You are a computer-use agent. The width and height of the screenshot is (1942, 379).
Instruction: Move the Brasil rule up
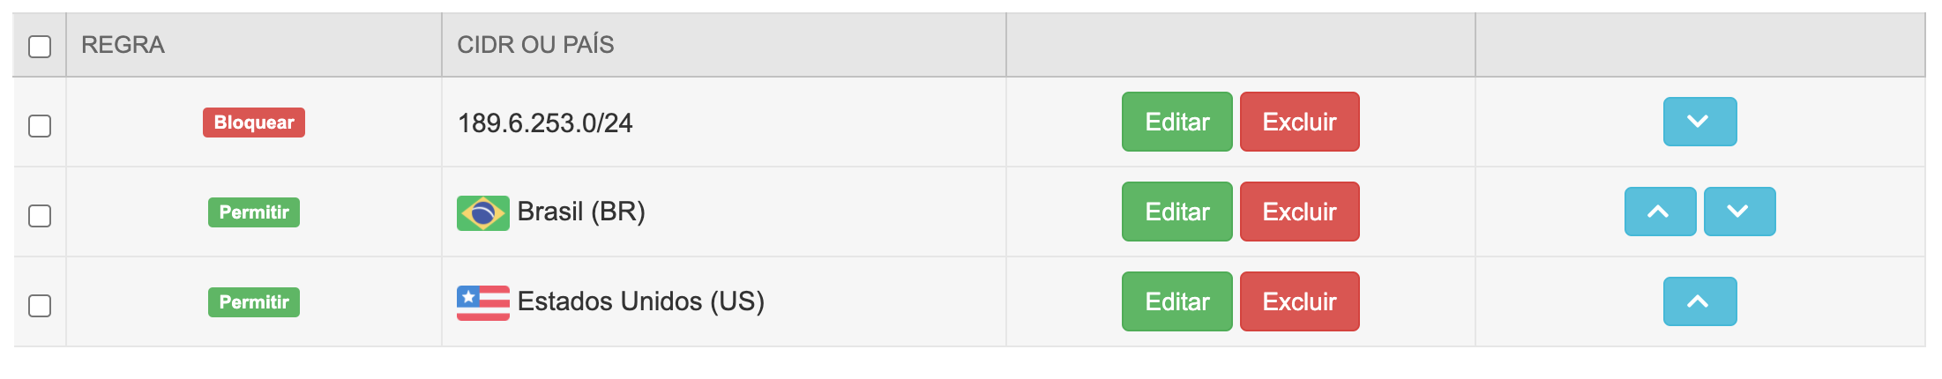1660,212
